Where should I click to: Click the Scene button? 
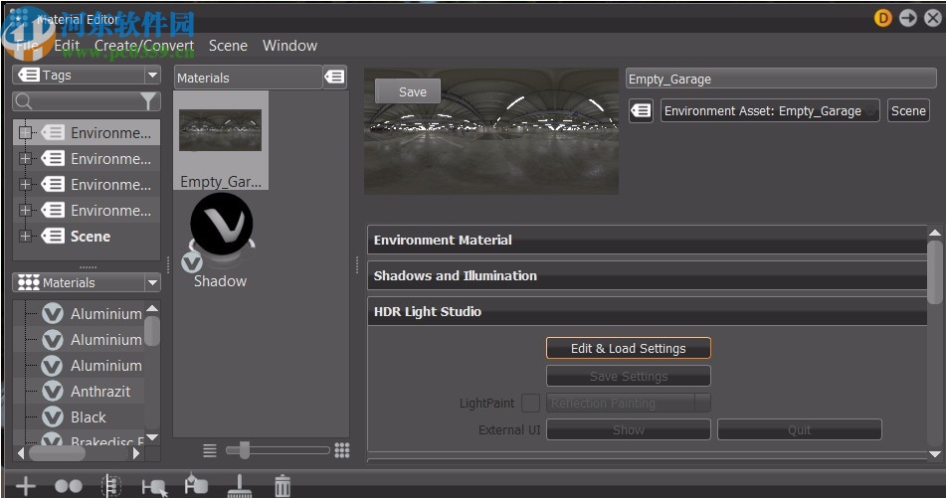coord(908,111)
